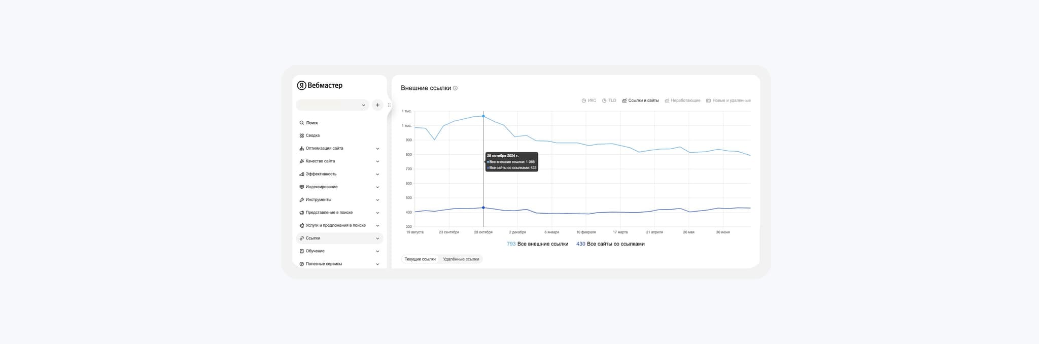Select the Ссылки и сайты chart mode
Screen dimensions: 1039x344
(x=640, y=100)
